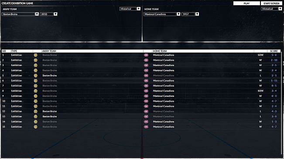Select Boston Bruins name in game 12 row
This screenshot has height=159, width=284.
(x=50, y=111)
